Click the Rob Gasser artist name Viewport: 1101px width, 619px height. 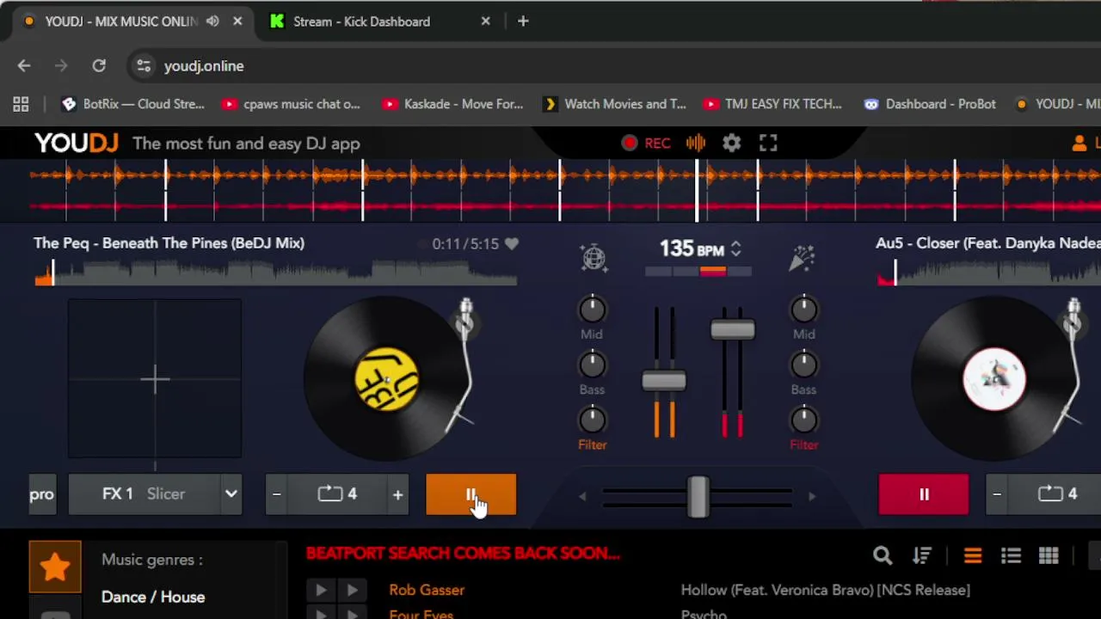pos(427,590)
